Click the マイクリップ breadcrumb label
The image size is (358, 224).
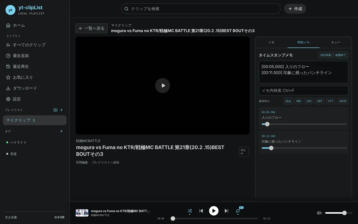coord(121,25)
